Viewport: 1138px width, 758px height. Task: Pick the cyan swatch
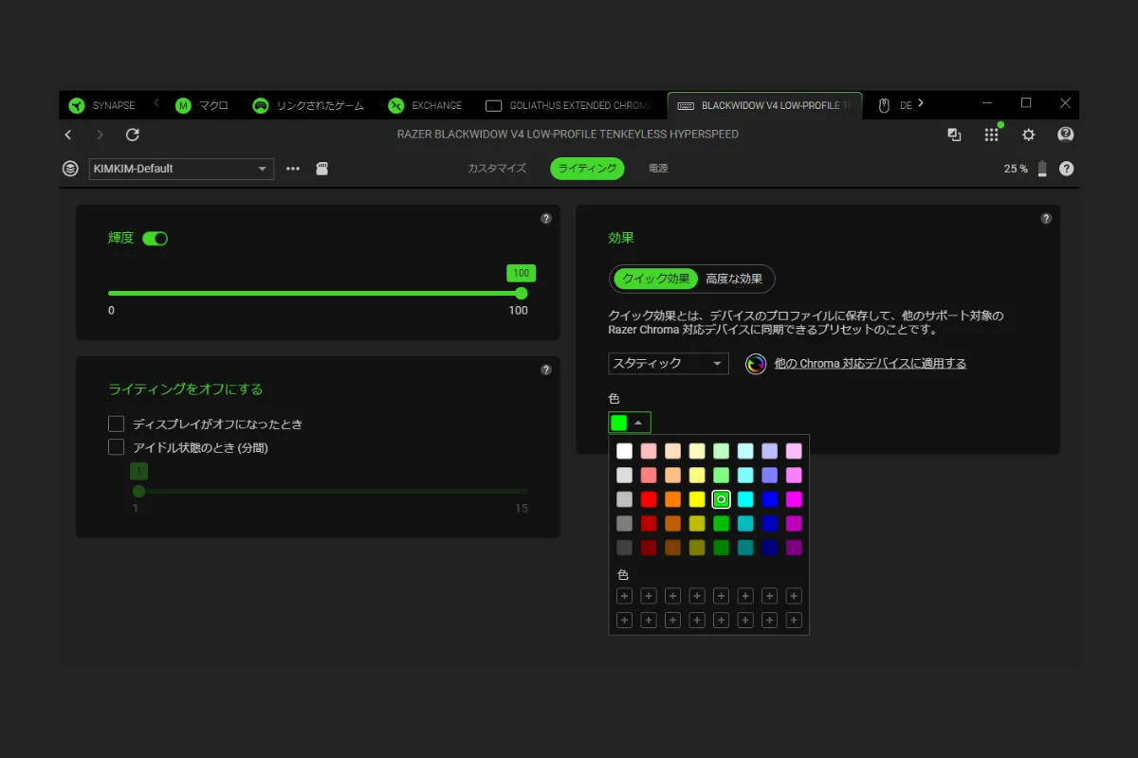click(745, 499)
